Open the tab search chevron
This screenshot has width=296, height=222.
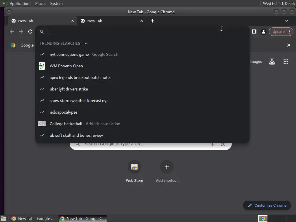pos(286,21)
